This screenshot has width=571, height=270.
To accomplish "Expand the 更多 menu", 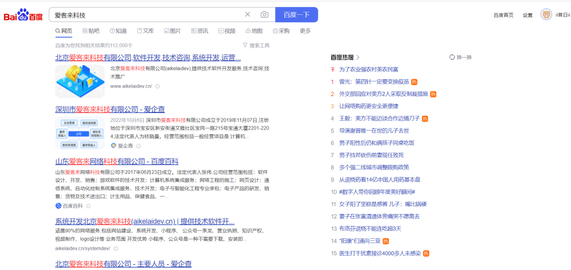I will 305,31.
